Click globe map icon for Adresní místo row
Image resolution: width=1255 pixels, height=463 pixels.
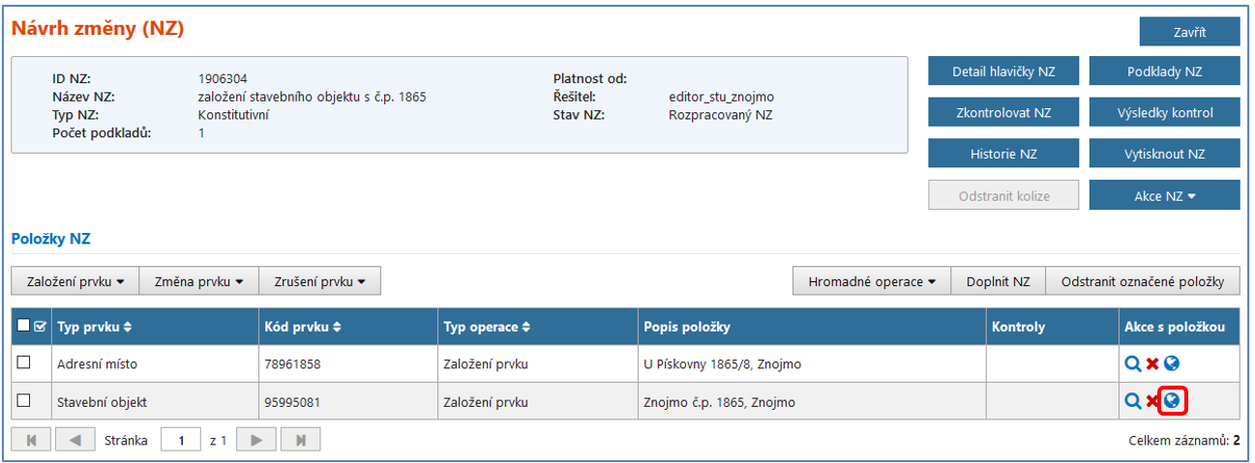tap(1172, 364)
